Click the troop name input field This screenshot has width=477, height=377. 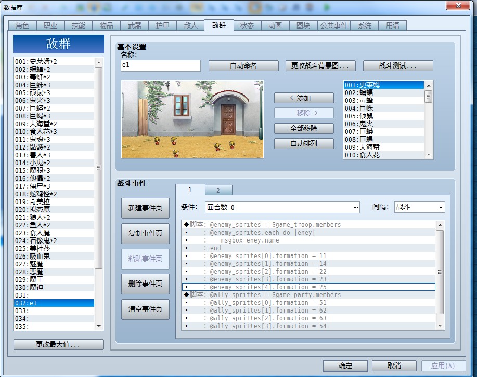[x=161, y=65]
